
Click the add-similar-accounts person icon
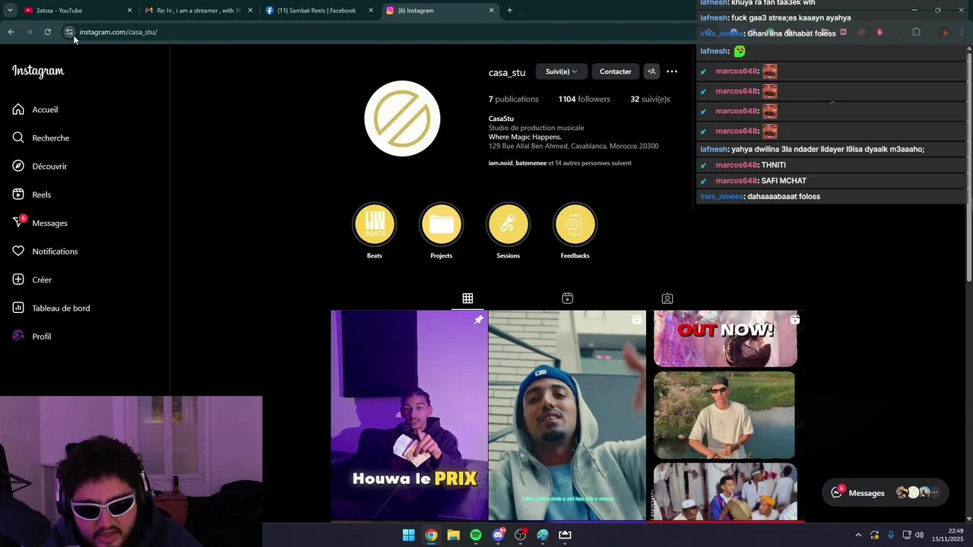coord(651,71)
